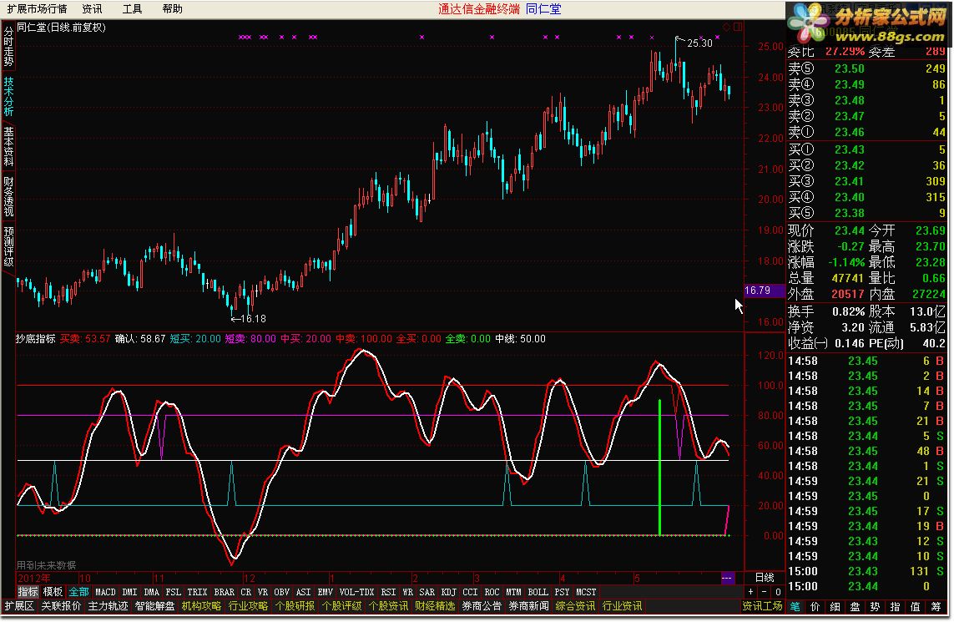Screen dimensions: 954x622
Task: Apply the PSY indicator
Action: pos(563,592)
